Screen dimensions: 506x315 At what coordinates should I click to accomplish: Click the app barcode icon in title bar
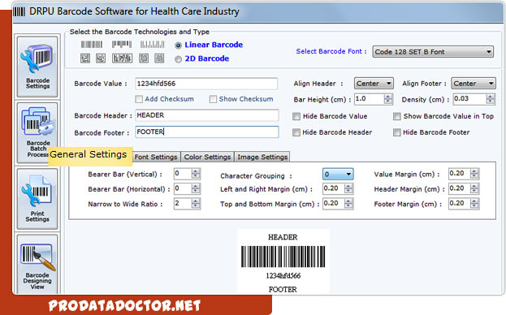click(x=19, y=11)
